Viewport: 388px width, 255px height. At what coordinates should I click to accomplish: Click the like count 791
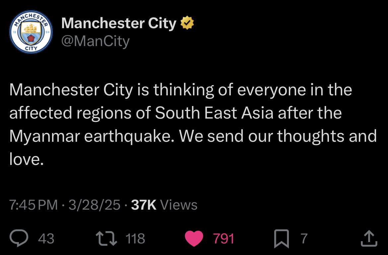(223, 238)
